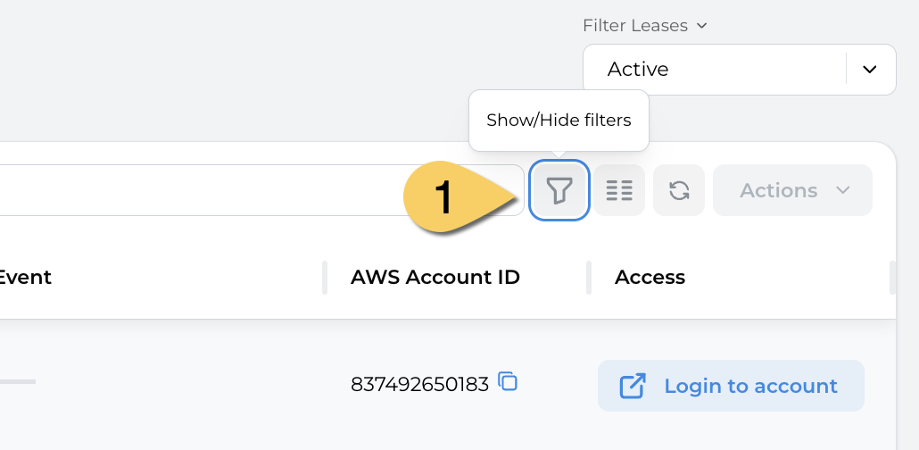Open the Active lease filter arrow

(870, 70)
